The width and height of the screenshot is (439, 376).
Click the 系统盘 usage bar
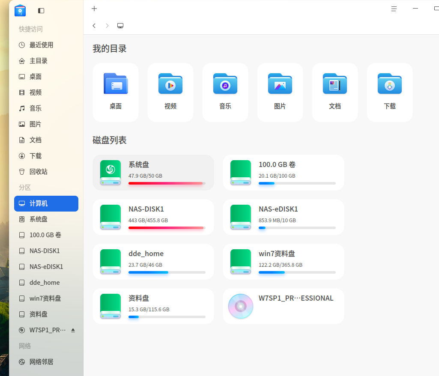(167, 183)
